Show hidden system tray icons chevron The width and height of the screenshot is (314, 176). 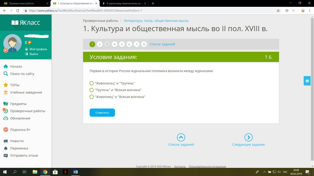[264, 172]
